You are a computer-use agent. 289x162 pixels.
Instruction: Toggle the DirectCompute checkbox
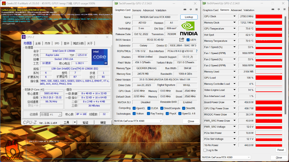[x=162, y=108]
